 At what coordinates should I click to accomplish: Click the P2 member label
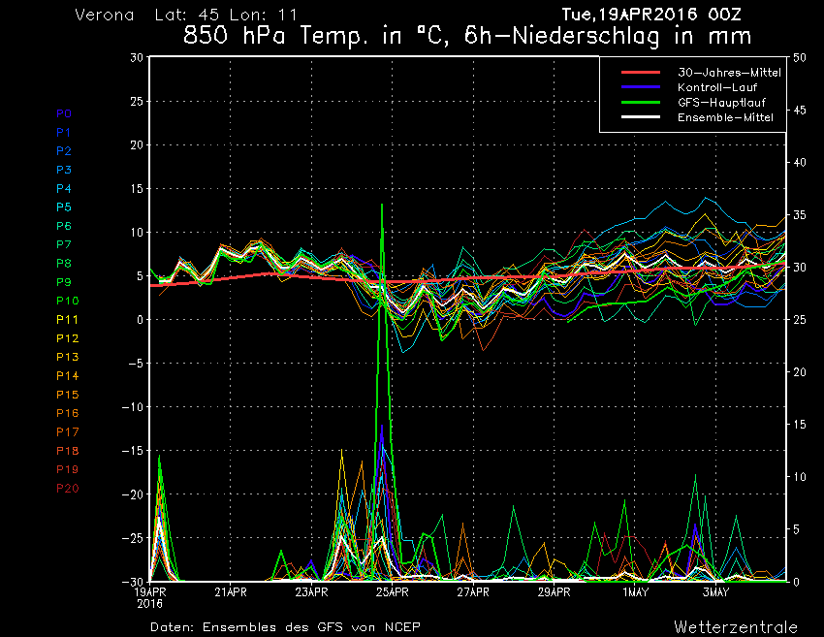[64, 151]
